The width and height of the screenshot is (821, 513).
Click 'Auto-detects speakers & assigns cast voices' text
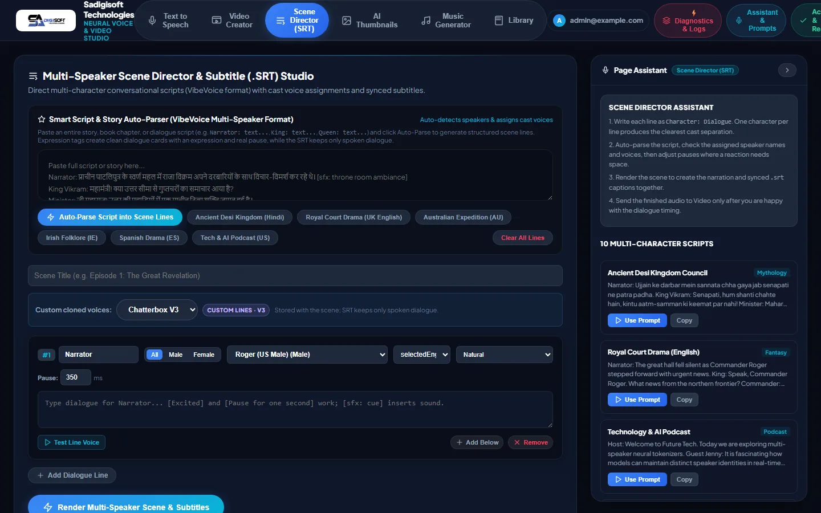pos(486,120)
